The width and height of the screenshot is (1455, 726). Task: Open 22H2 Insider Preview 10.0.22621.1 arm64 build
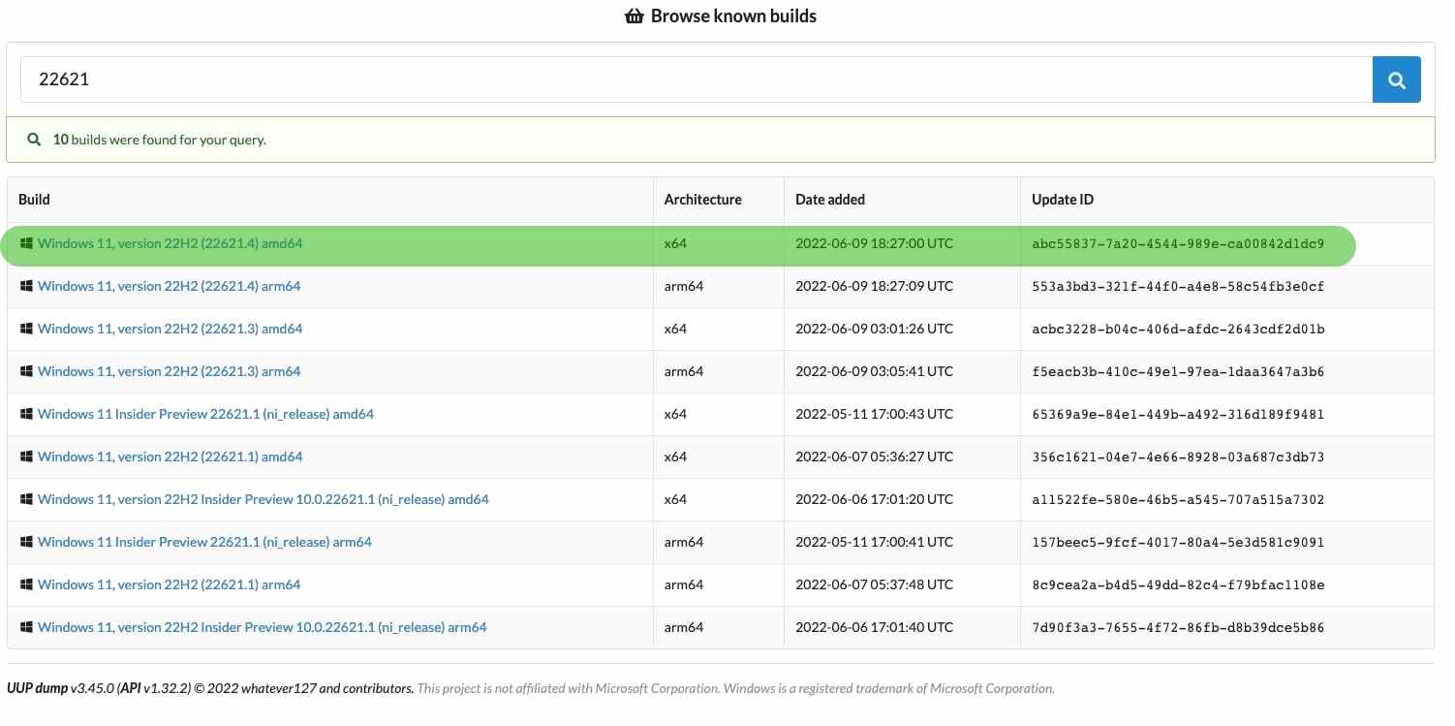(262, 627)
